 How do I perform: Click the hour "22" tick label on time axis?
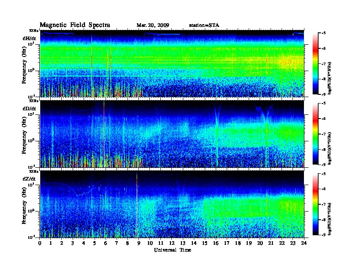[282, 243]
